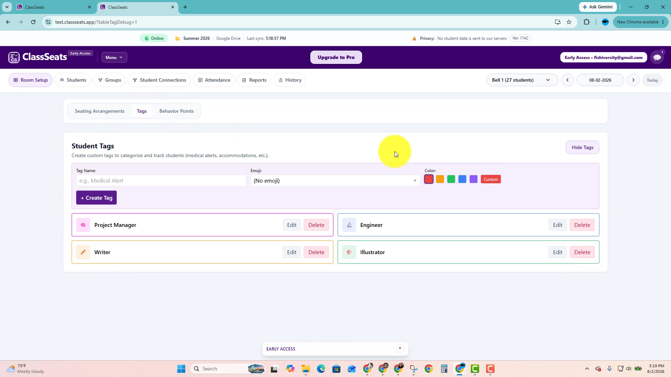Click the Tag Name input field

pyautogui.click(x=161, y=180)
